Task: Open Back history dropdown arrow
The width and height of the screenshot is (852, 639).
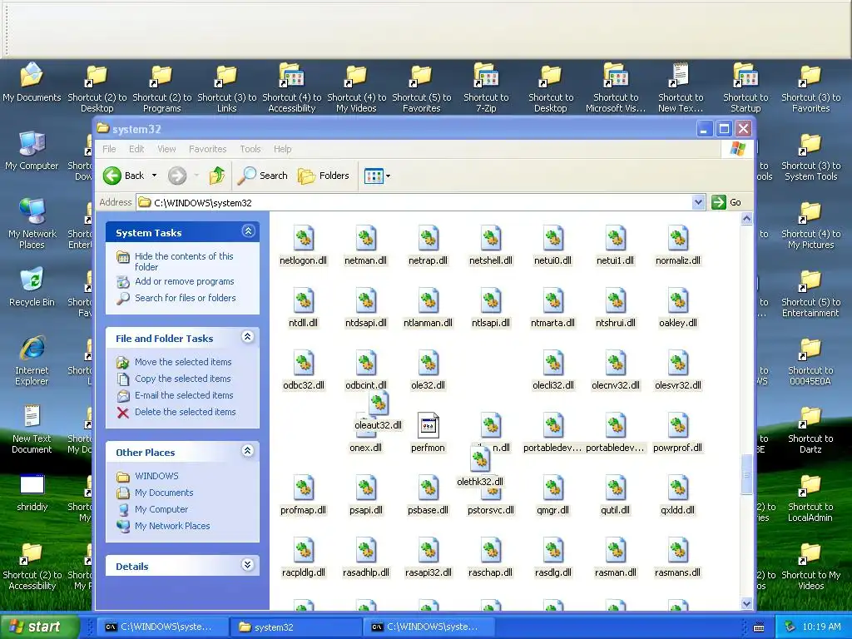Action: (x=154, y=176)
